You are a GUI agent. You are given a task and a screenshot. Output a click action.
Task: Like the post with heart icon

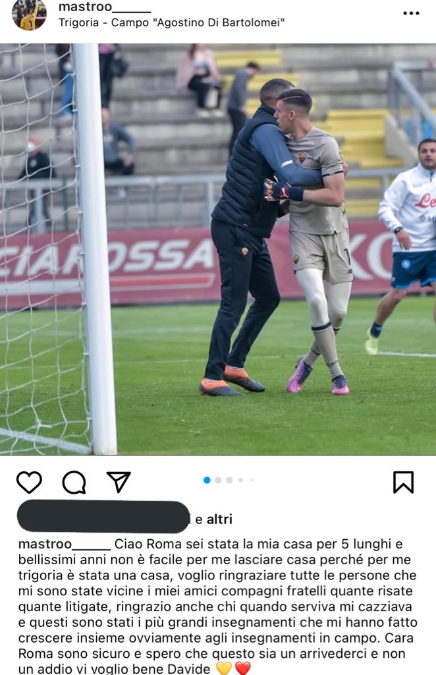pos(29,482)
